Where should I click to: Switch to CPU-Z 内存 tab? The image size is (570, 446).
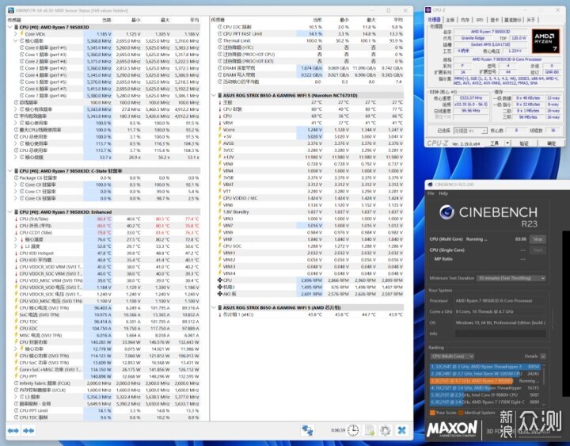coord(465,20)
